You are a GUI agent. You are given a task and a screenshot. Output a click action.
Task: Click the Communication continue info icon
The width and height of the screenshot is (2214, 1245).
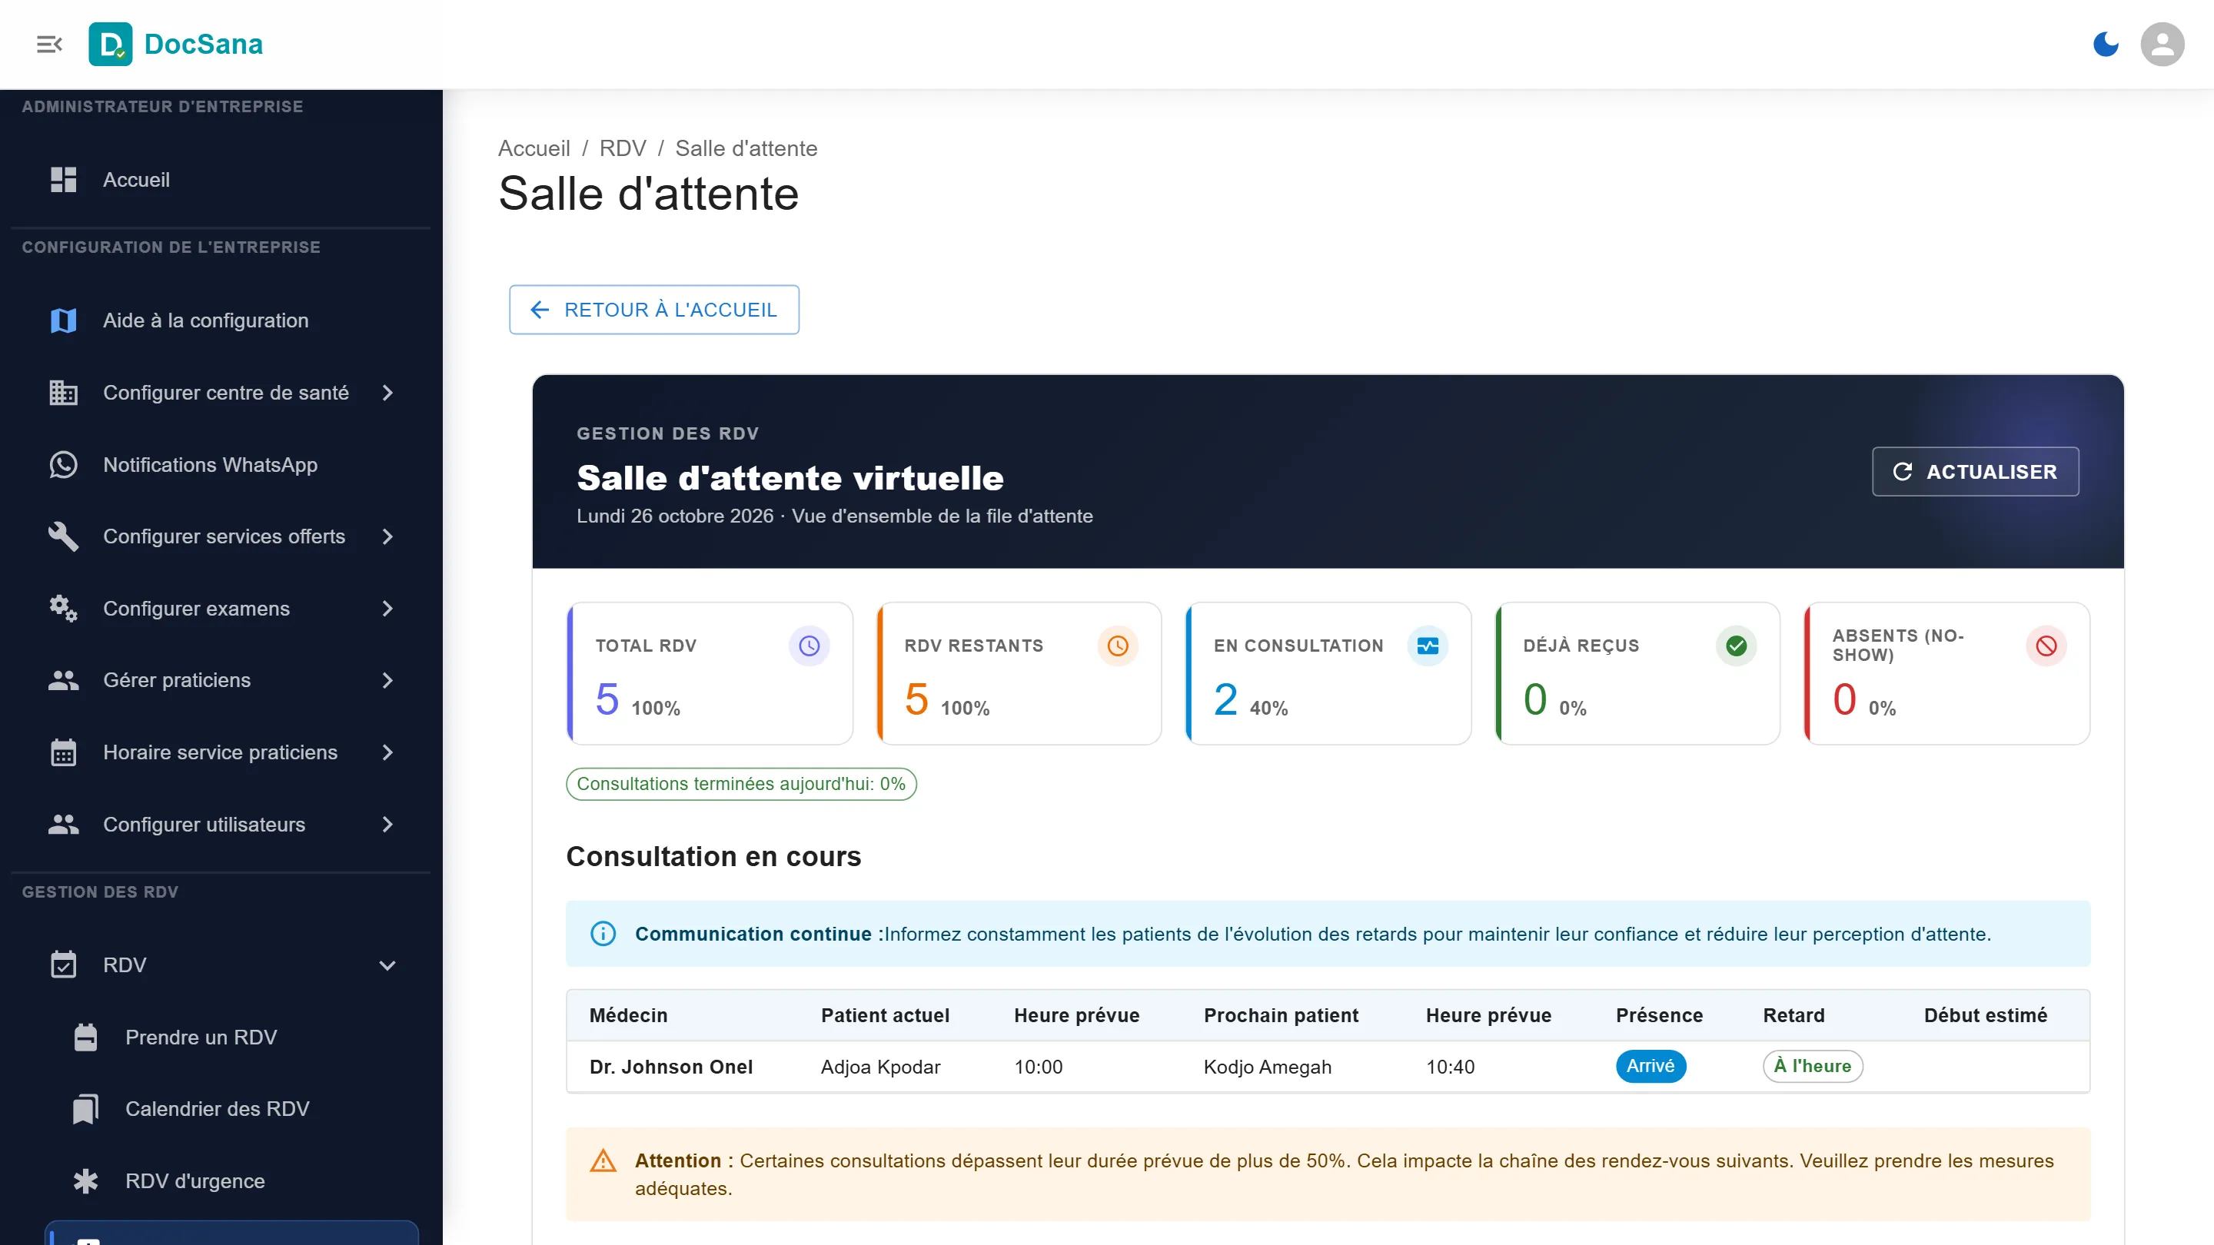pyautogui.click(x=603, y=934)
